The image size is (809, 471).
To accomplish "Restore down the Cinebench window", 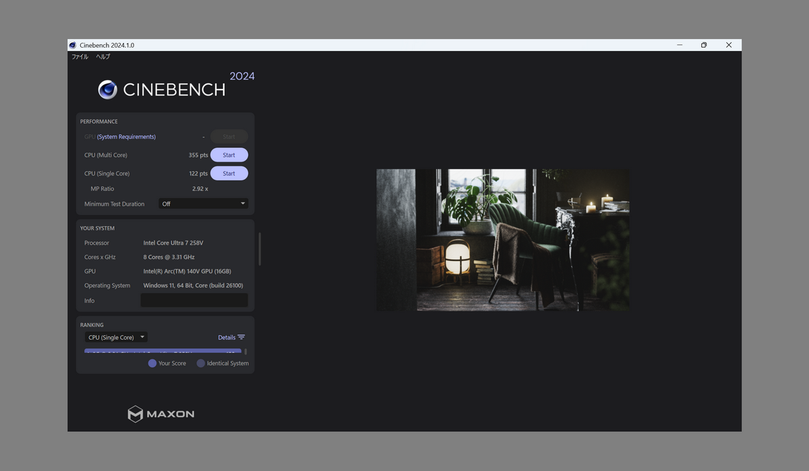I will (x=704, y=45).
